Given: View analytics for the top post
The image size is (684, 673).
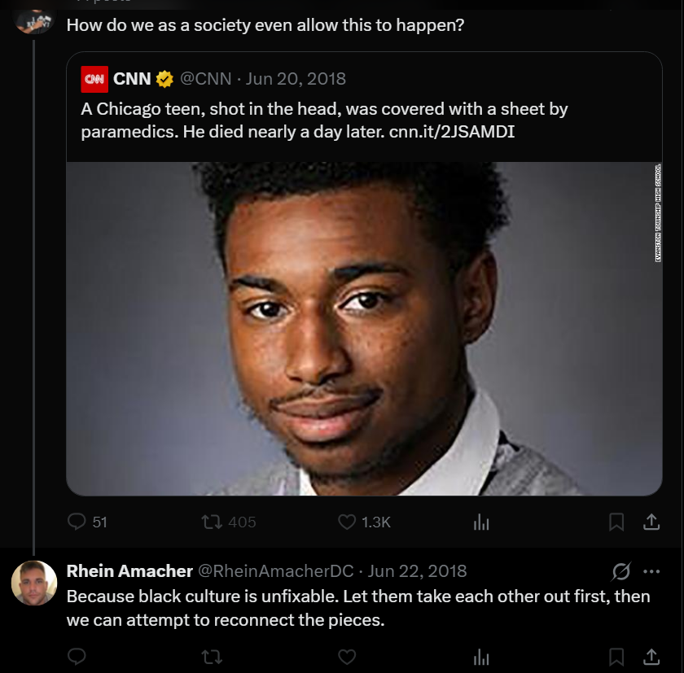Looking at the screenshot, I should (481, 522).
